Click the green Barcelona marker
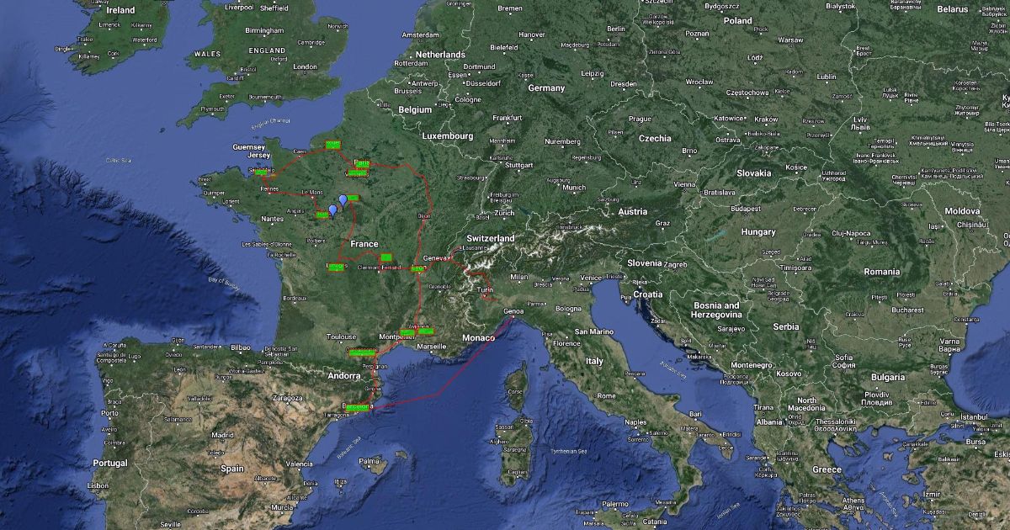The width and height of the screenshot is (1010, 530). [359, 407]
